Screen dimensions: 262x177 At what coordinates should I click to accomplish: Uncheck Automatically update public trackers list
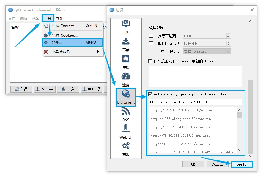click(x=151, y=94)
